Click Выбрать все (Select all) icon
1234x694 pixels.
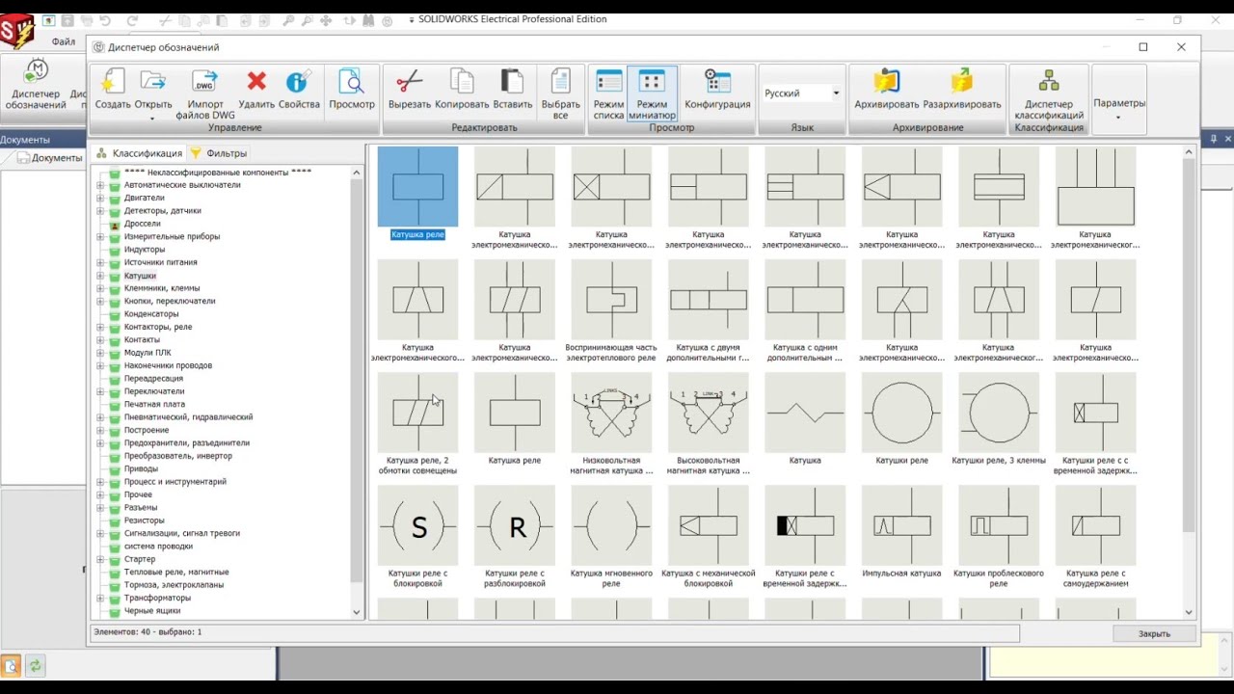(560, 81)
